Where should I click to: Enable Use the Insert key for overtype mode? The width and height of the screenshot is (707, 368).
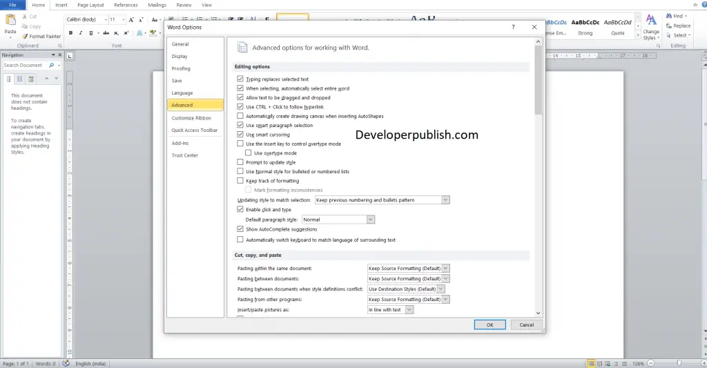(240, 144)
